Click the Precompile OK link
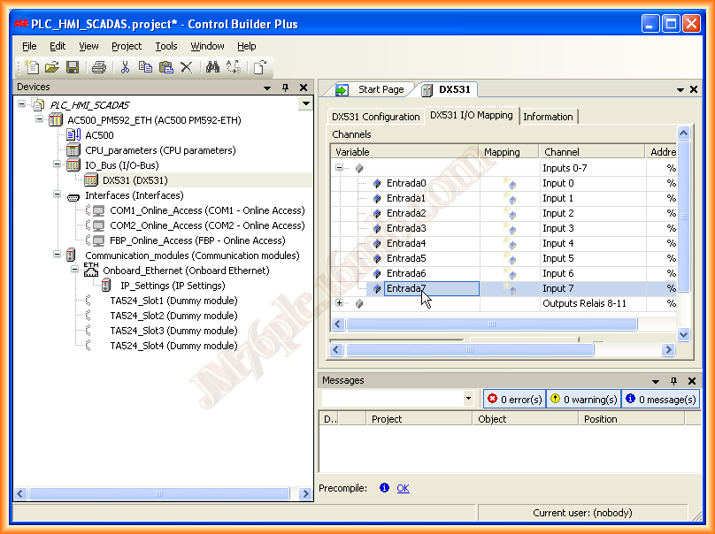The width and height of the screenshot is (715, 534). click(x=403, y=488)
